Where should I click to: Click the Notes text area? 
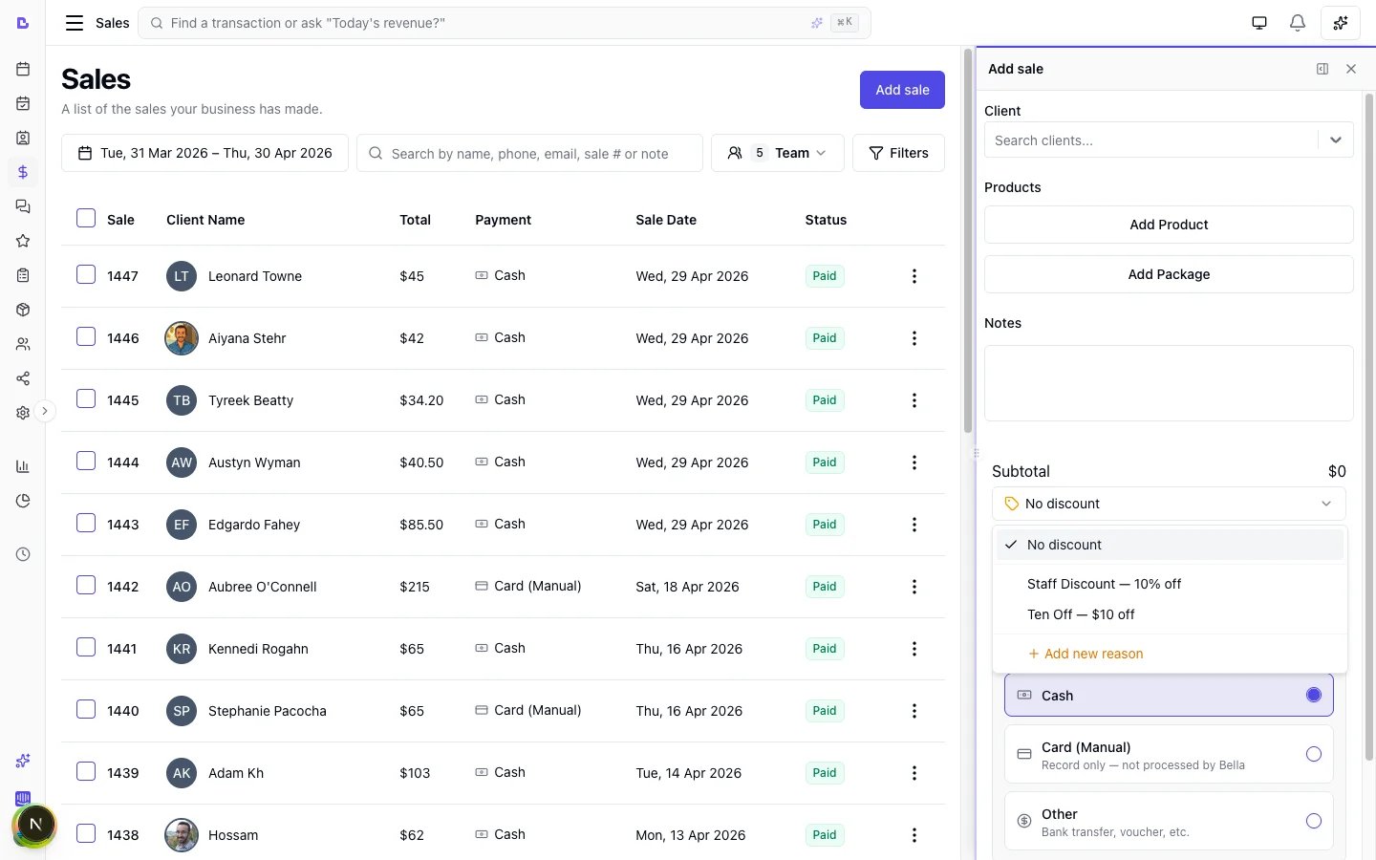pos(1169,383)
